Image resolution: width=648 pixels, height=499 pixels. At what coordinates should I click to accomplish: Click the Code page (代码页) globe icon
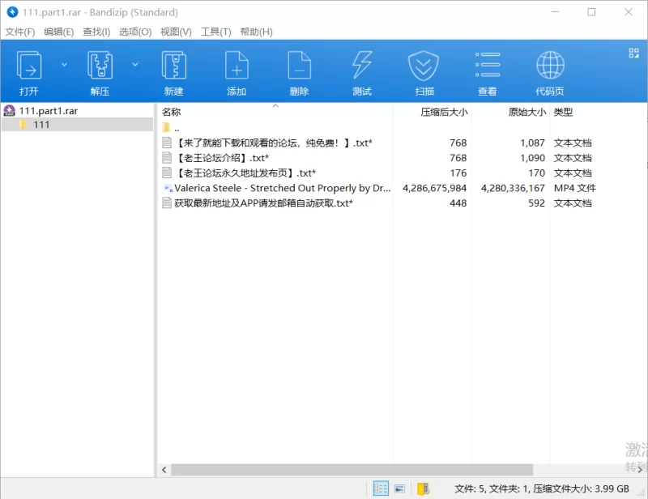pos(550,66)
